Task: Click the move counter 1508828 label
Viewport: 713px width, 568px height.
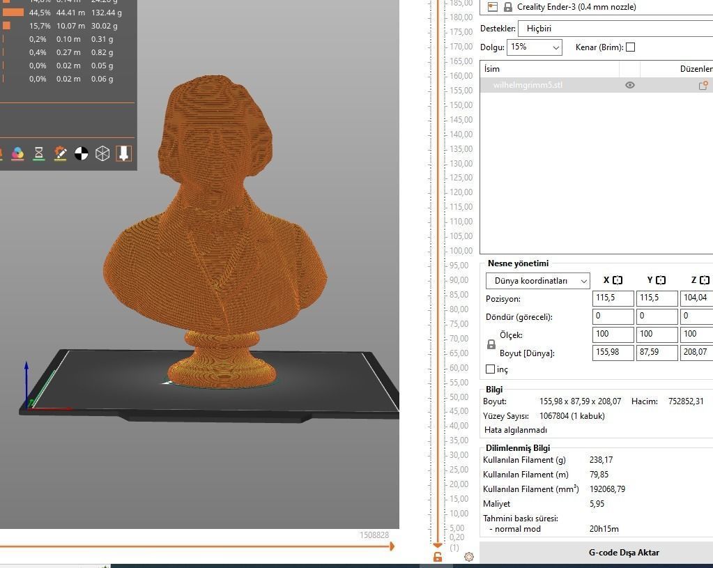Action: tap(374, 535)
